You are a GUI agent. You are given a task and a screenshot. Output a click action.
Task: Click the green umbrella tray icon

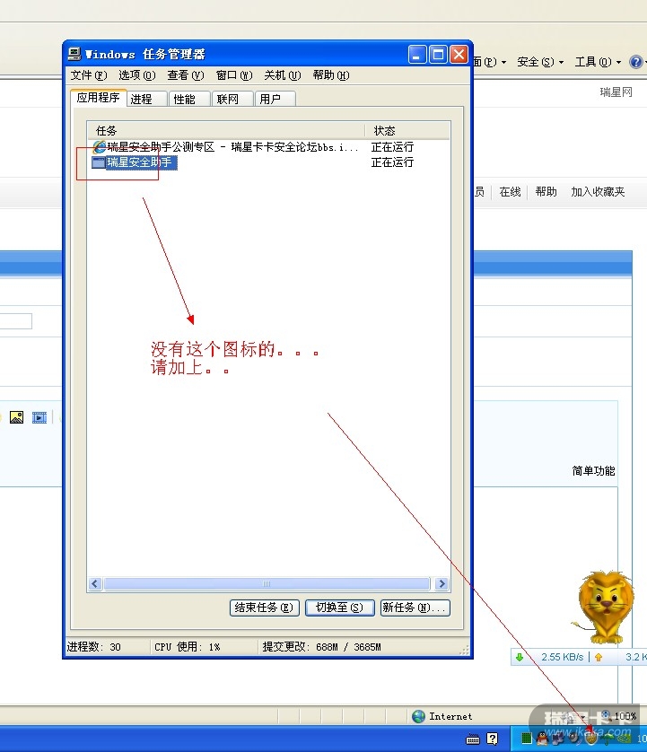point(608,739)
